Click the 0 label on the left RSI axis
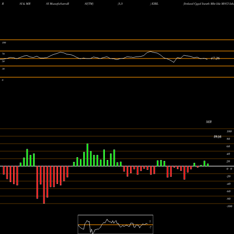This screenshot has width=234, height=234. [x=2, y=80]
